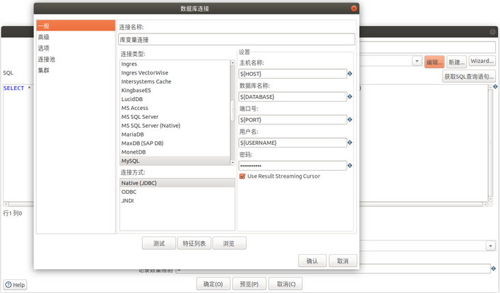500x293 pixels.
Task: Click variable icon beside 端口号 field
Action: (350, 120)
